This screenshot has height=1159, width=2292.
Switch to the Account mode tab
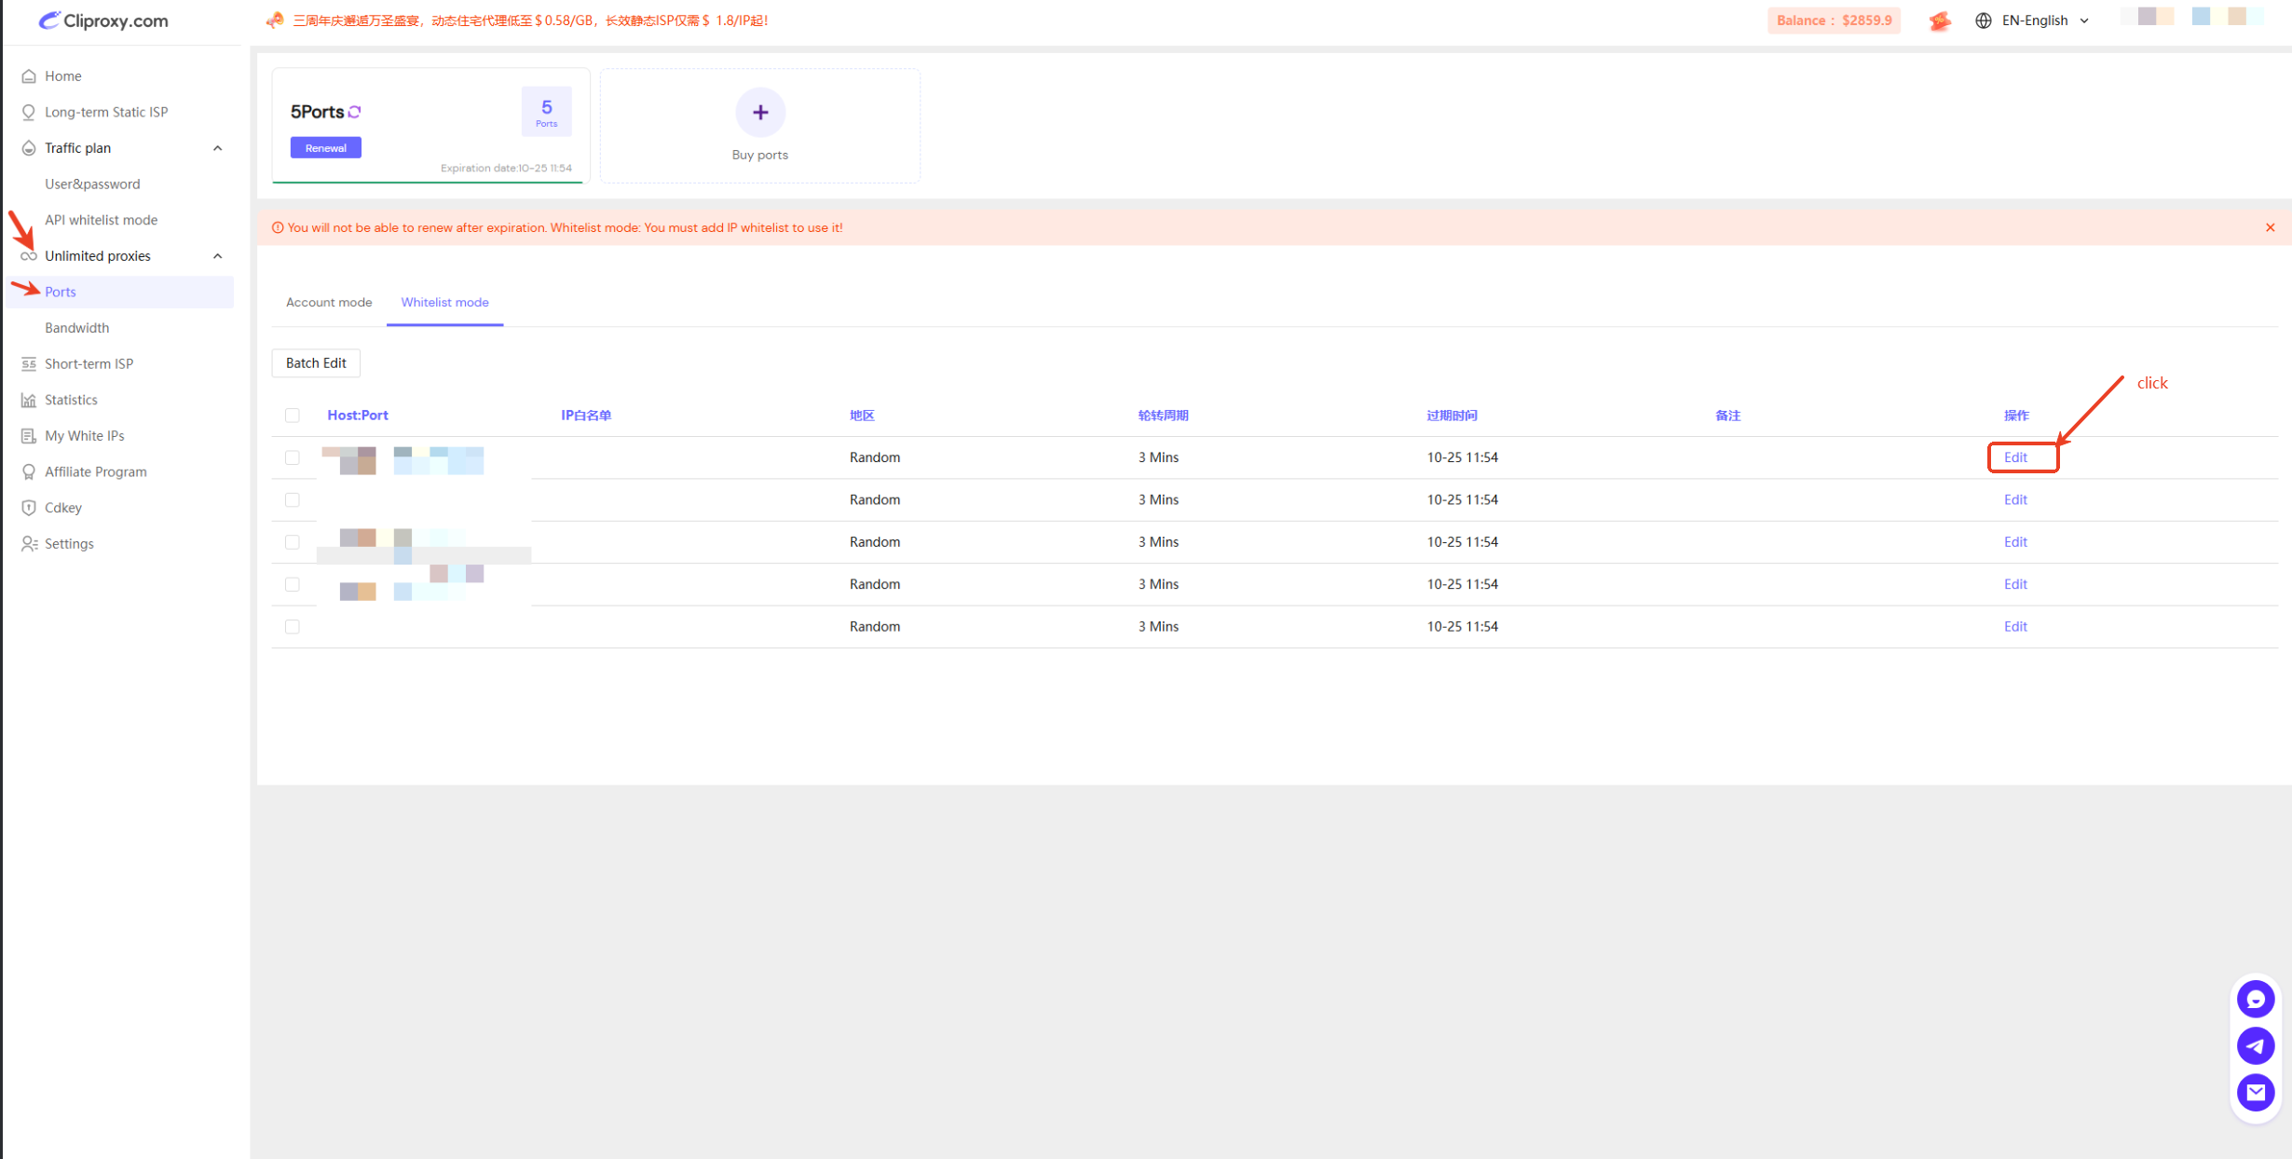tap(329, 303)
